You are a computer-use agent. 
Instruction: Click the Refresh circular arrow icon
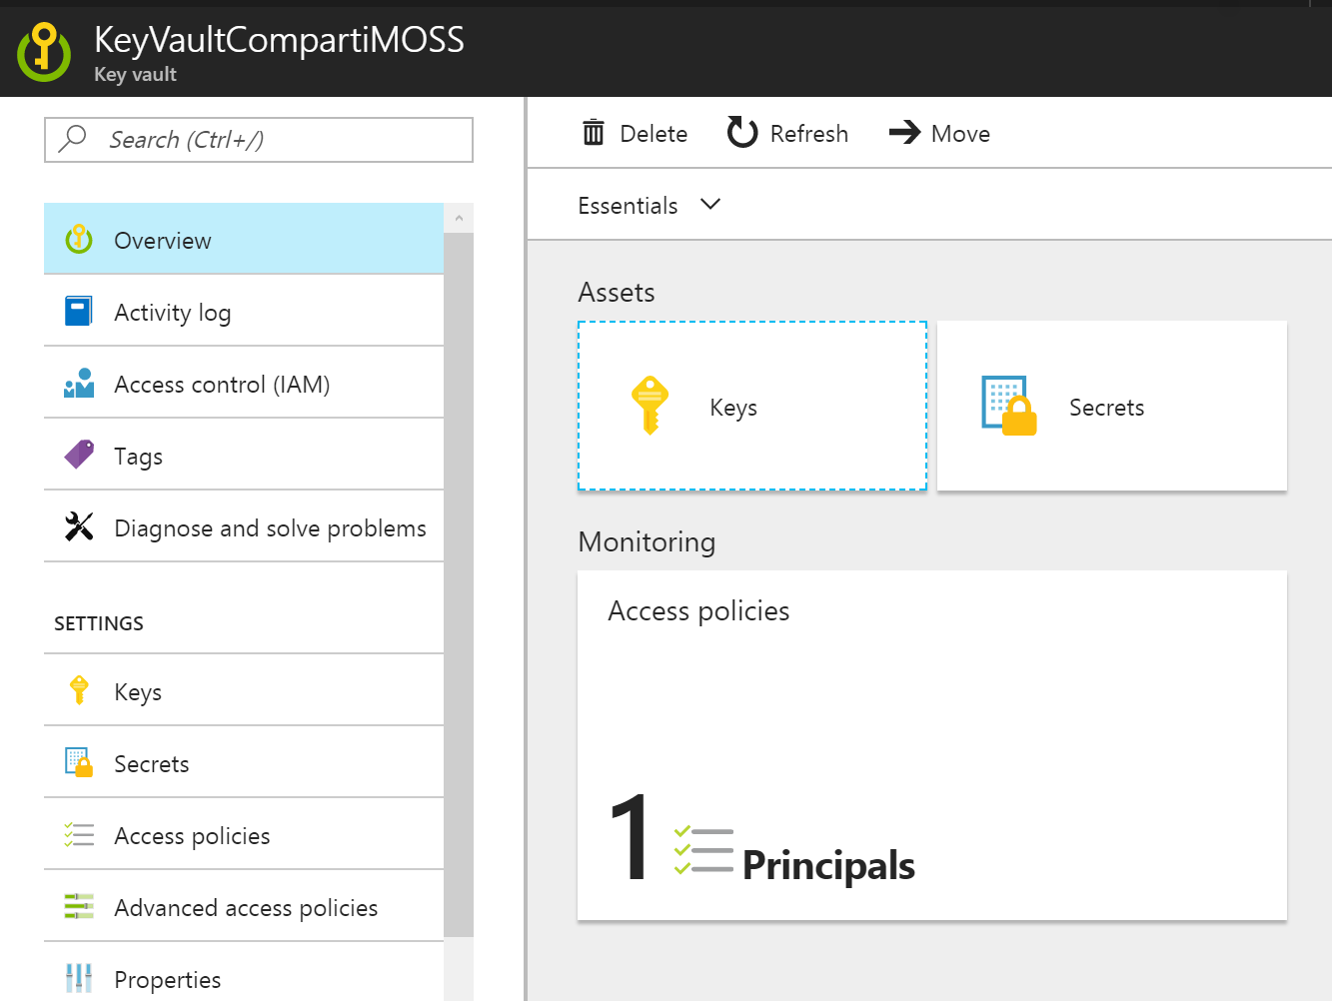click(x=741, y=132)
